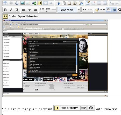Click the grayed-out image editor checkmark icon
Viewport: 121px width, 115px height.
(x=28, y=3)
